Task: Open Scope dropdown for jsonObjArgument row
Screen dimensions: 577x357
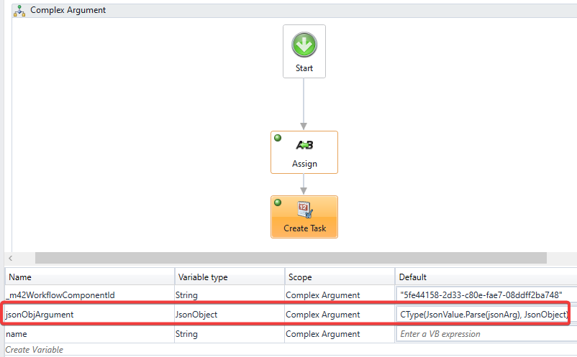Action: (338, 315)
